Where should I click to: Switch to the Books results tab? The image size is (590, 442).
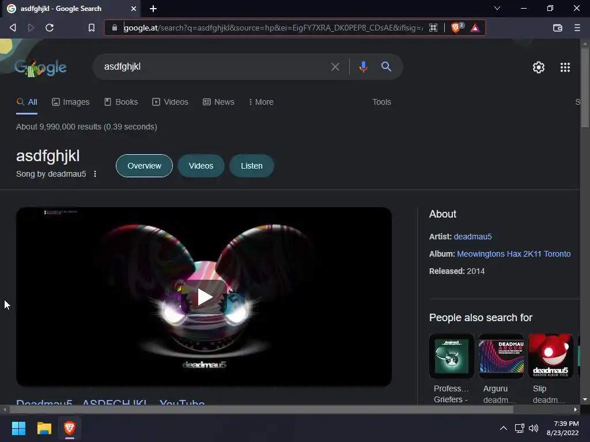pos(121,102)
